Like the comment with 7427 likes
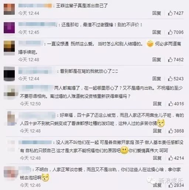The width and height of the screenshot is (189, 190). click(170, 13)
